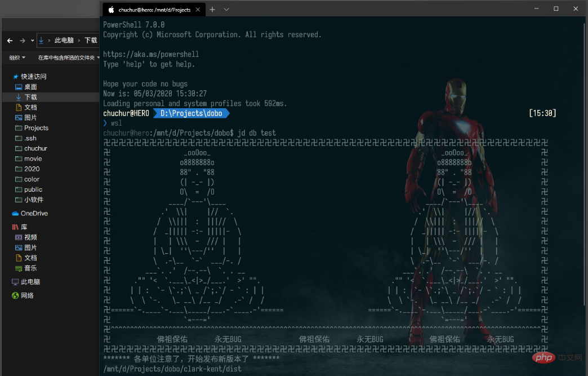Expand breadcrumb chevron after 此电脑
Image resolution: width=588 pixels, height=376 pixels.
tap(79, 40)
